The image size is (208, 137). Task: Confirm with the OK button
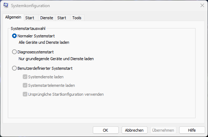pos(106,130)
